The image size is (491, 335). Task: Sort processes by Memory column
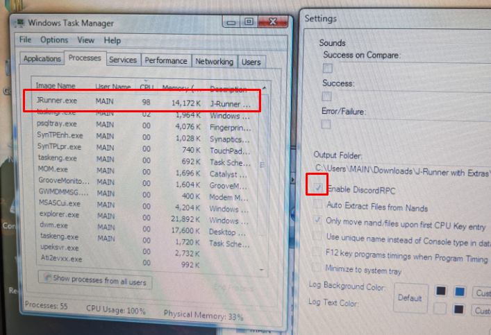coord(182,88)
